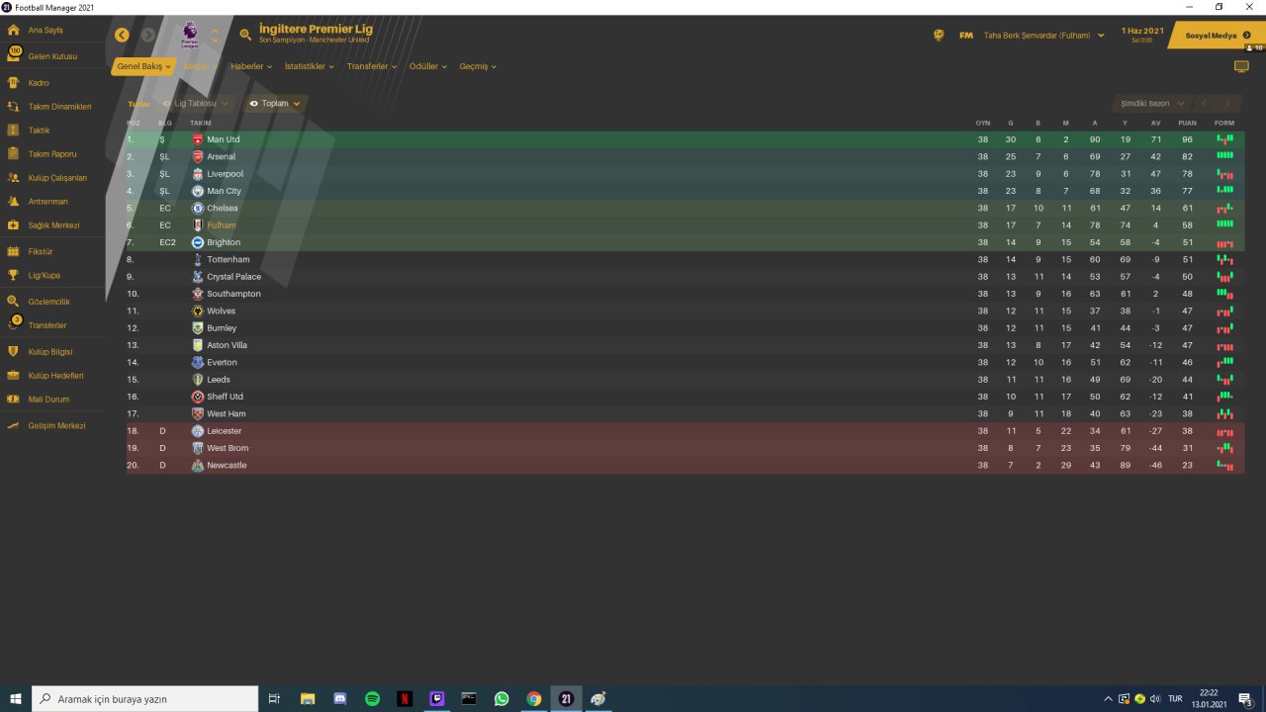The image size is (1266, 712).
Task: Open Discord from the taskbar
Action: [340, 699]
